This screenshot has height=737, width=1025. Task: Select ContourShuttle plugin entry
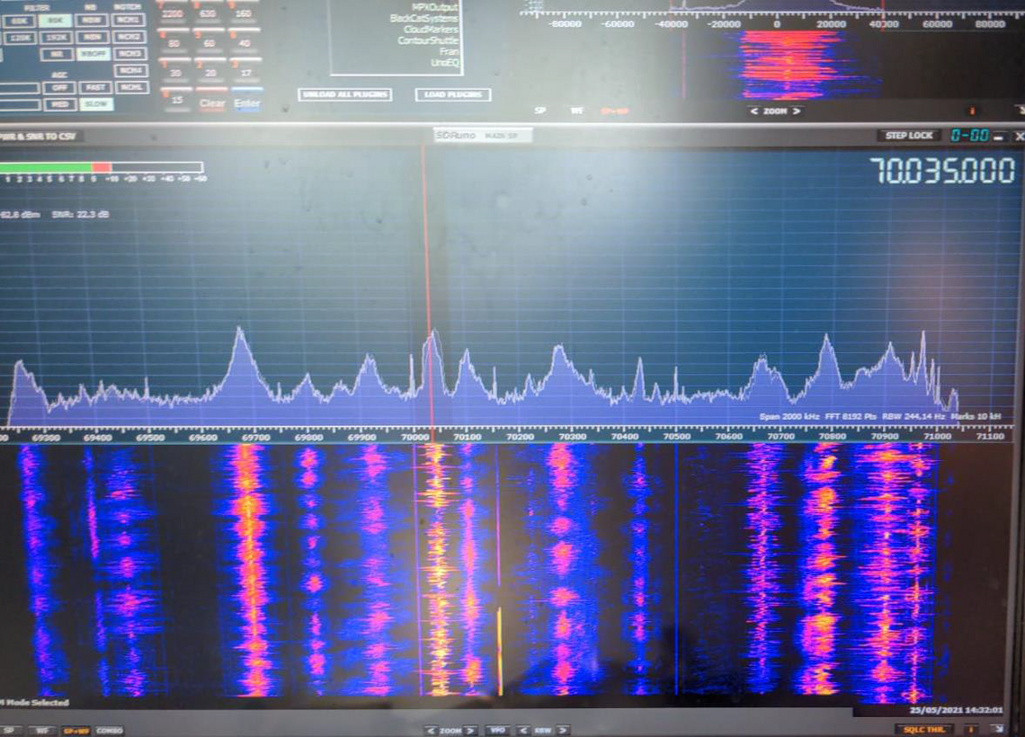[427, 40]
